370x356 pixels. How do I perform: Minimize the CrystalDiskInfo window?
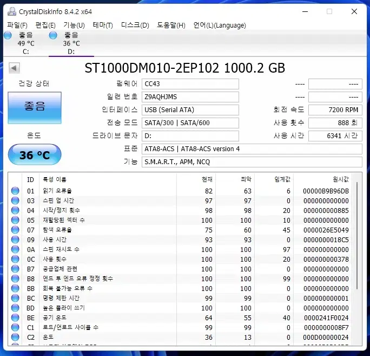tap(305, 11)
